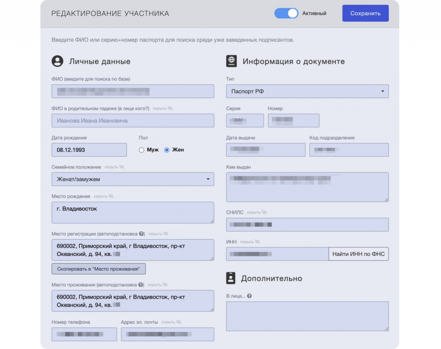Click the help icon near Место регистрации
This screenshot has width=441, height=349.
(142, 234)
